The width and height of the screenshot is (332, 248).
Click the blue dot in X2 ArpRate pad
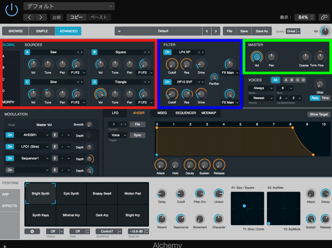pyautogui.click(x=269, y=223)
